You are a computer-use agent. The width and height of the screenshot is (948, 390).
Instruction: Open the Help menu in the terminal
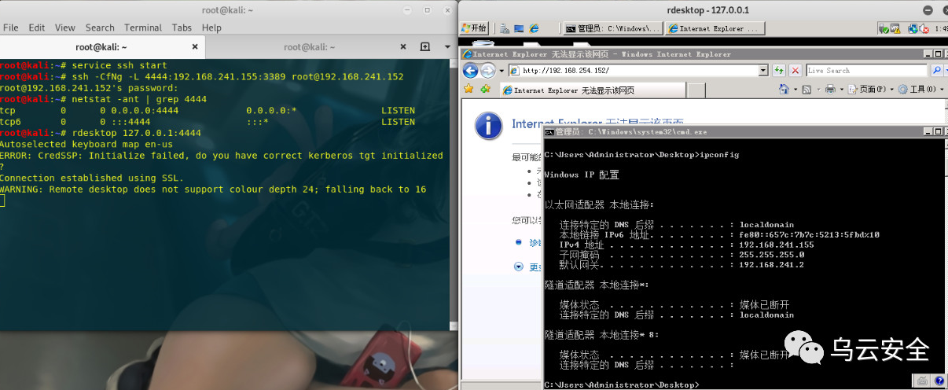211,28
